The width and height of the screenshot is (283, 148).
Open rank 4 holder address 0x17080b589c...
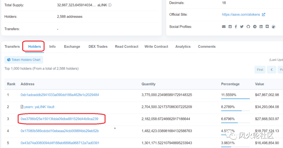coord(60,131)
